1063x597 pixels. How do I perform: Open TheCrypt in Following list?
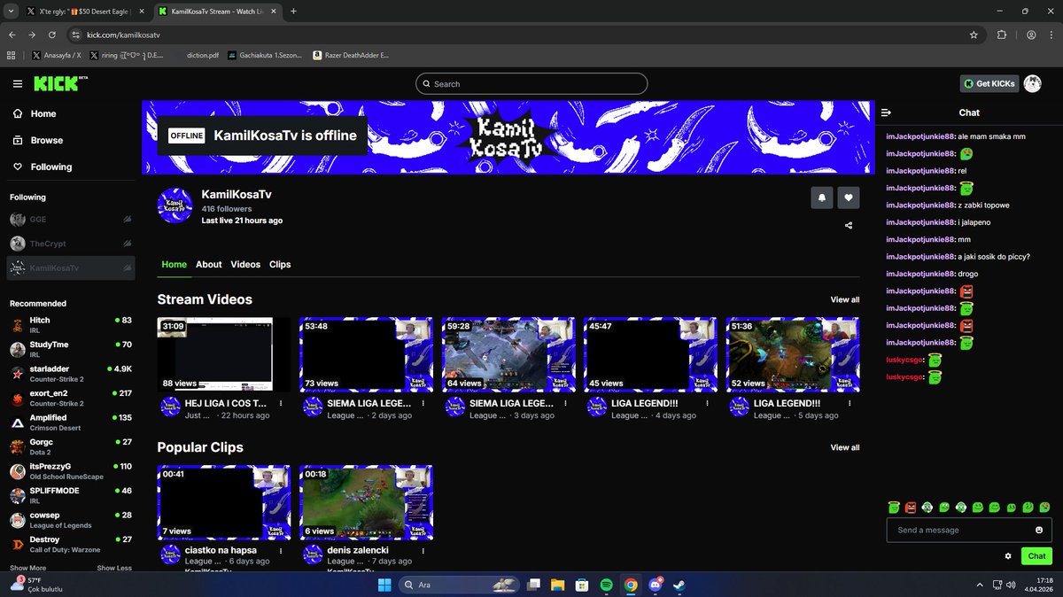pos(72,244)
